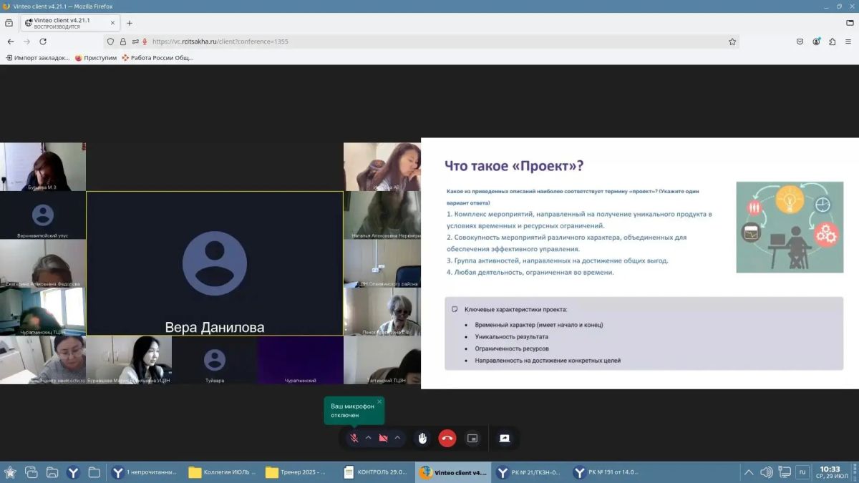Open the extensions puzzle icon

pyautogui.click(x=833, y=42)
